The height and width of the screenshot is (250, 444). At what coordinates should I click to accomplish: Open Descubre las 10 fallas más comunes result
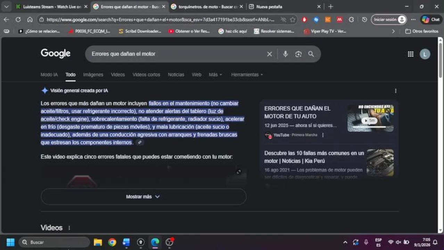[314, 157]
